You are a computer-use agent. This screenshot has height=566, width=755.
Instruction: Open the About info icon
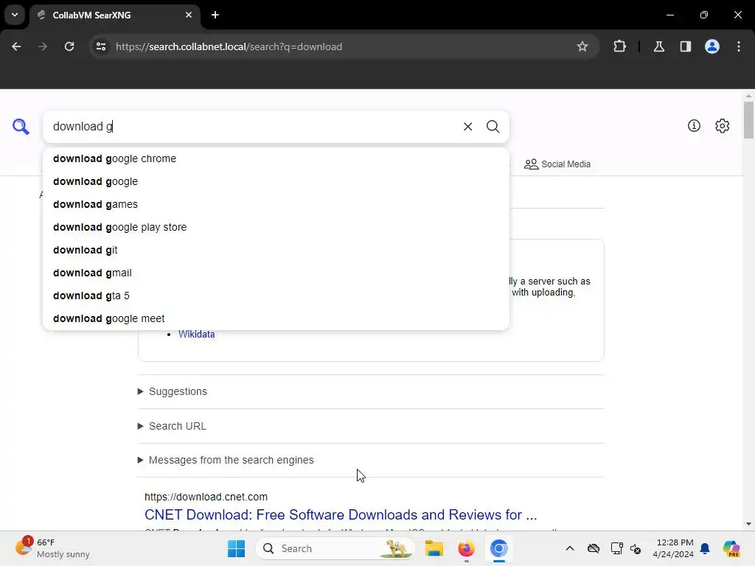(x=693, y=126)
